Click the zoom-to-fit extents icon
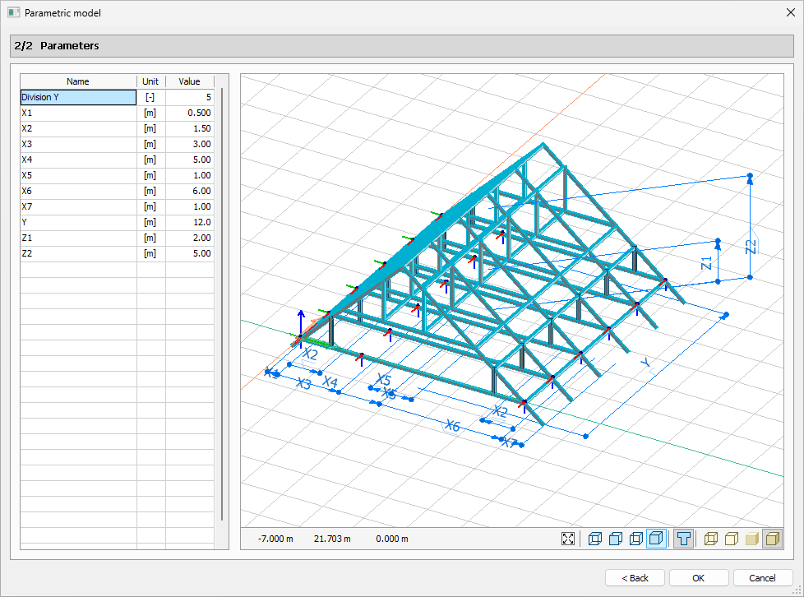This screenshot has height=597, width=804. coord(568,539)
